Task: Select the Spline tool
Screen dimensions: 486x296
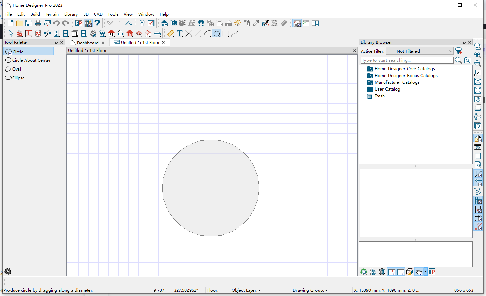Action: point(235,33)
